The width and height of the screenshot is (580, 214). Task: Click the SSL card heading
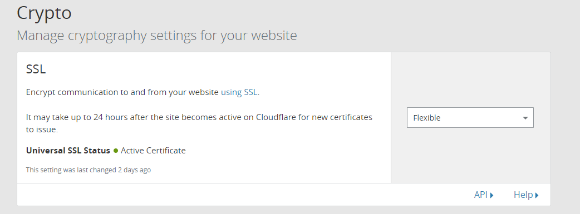(36, 69)
